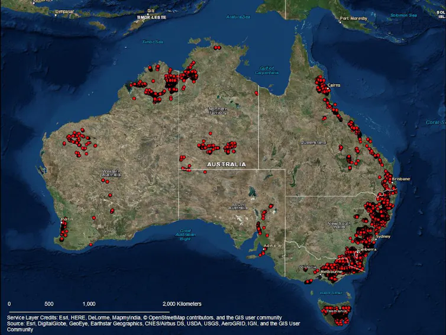Click the 2,000 Kilometers scale label
This screenshot has height=335, width=446.
pyautogui.click(x=182, y=304)
